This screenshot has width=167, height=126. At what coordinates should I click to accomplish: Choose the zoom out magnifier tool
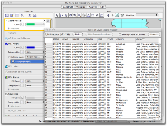pos(79,15)
